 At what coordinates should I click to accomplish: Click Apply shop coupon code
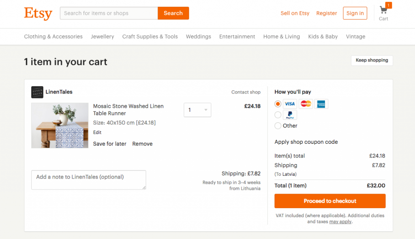[306, 142]
